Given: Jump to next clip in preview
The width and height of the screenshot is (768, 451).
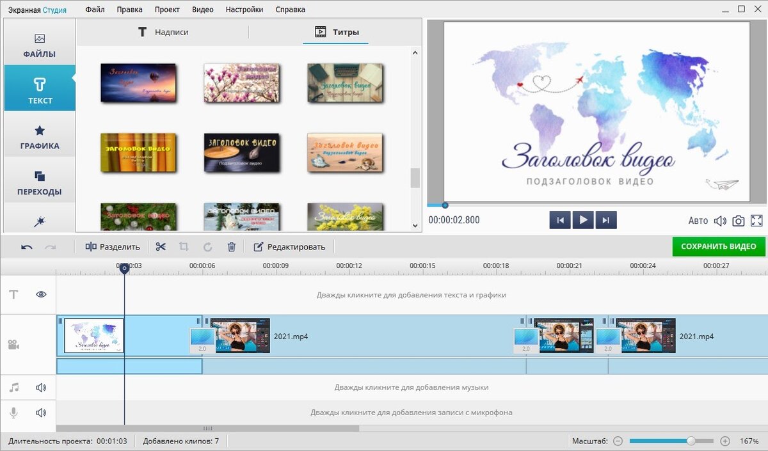Looking at the screenshot, I should tap(606, 220).
